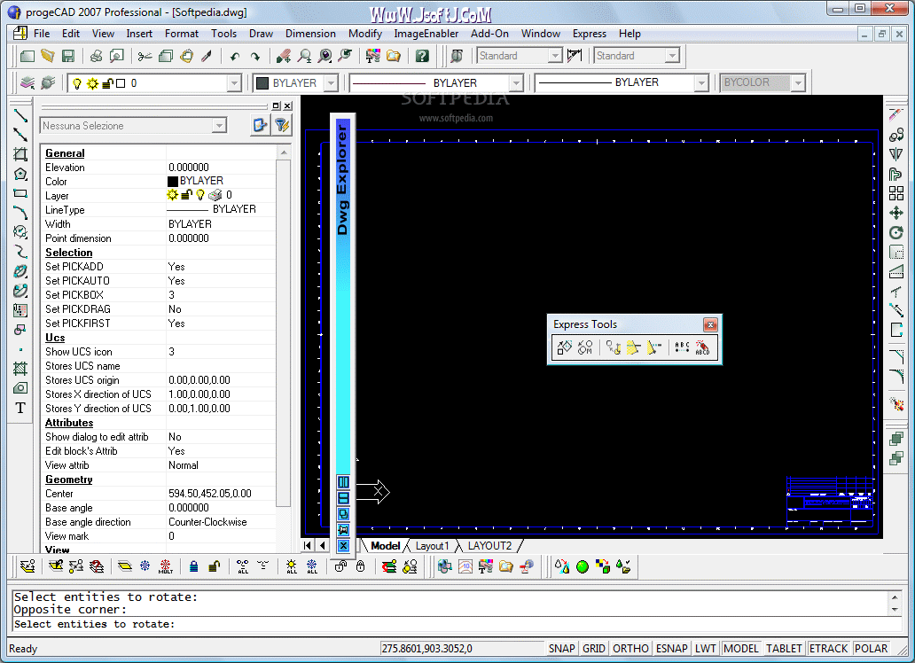
Task: Select the Polygon draw tool
Action: (20, 174)
